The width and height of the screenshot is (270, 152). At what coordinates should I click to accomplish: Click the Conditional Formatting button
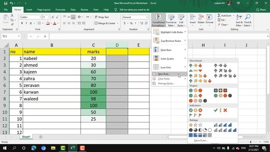click(x=159, y=20)
